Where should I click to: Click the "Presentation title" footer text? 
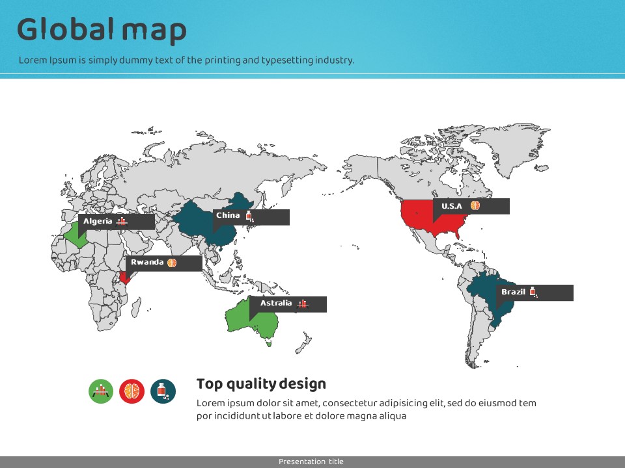point(311,461)
